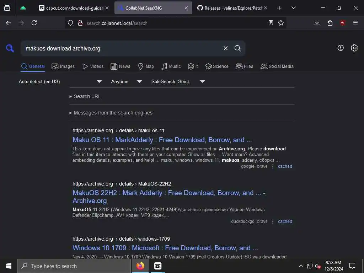
Task: Toggle reader view icon in address bar
Action: tap(271, 23)
